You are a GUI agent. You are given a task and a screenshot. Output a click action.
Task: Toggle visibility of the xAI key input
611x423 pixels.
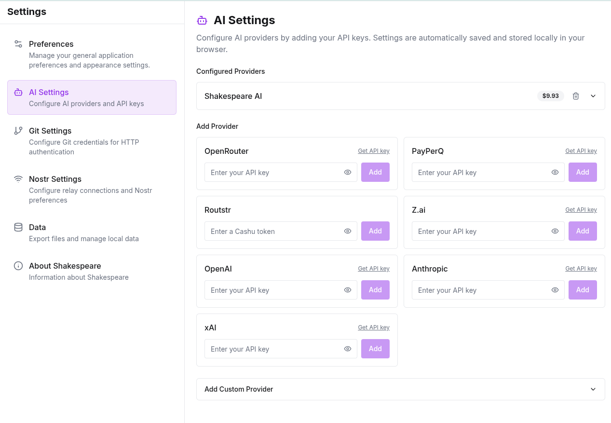[347, 349]
